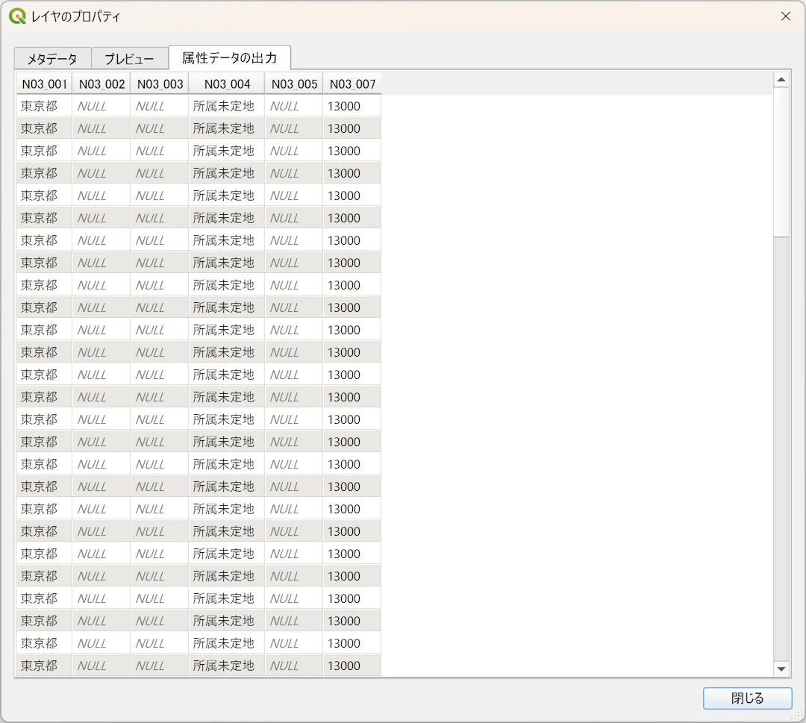Click the scrollbar up arrow
Image resolution: width=806 pixels, height=723 pixels.
tap(781, 80)
